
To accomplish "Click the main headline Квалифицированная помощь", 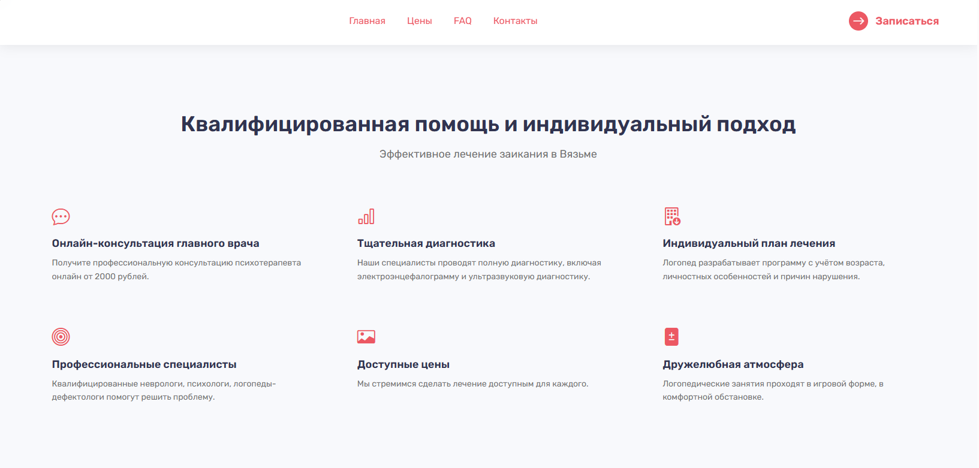I will pos(488,124).
